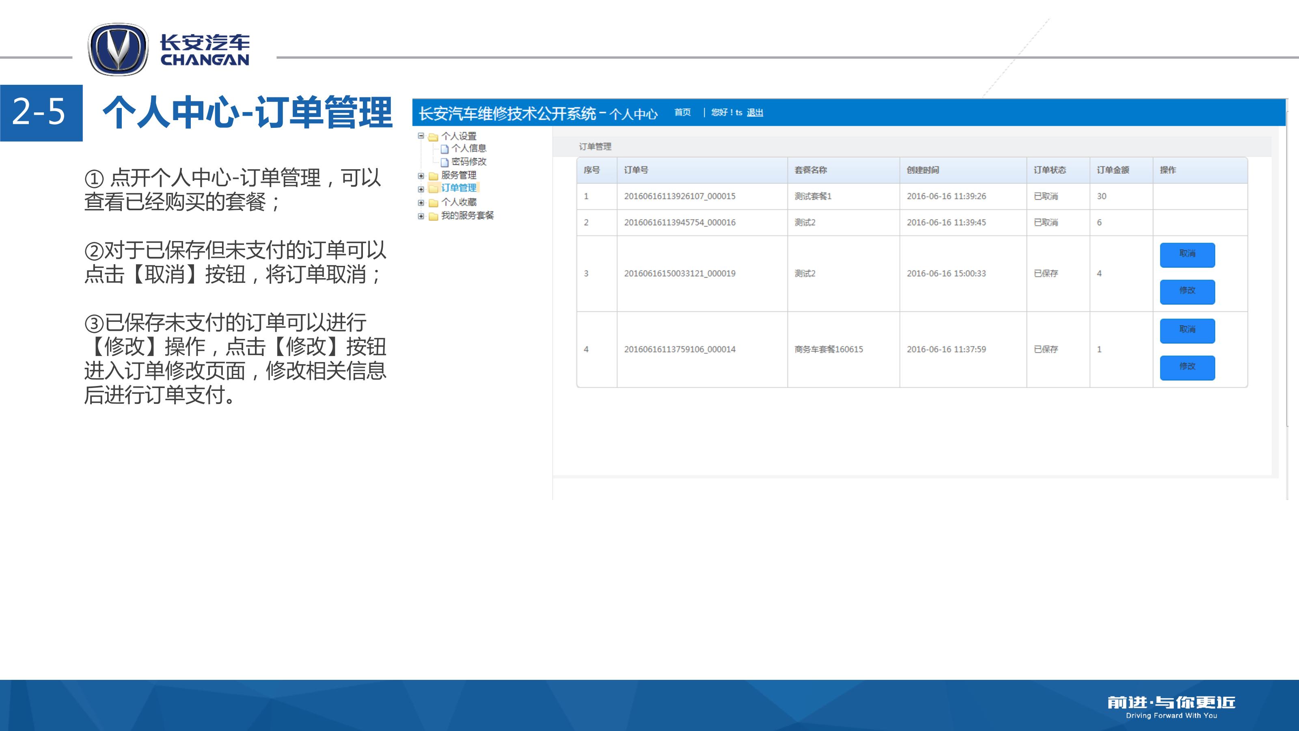The width and height of the screenshot is (1299, 731).
Task: Click the 我的服务套餐 folder icon
Action: tap(433, 216)
